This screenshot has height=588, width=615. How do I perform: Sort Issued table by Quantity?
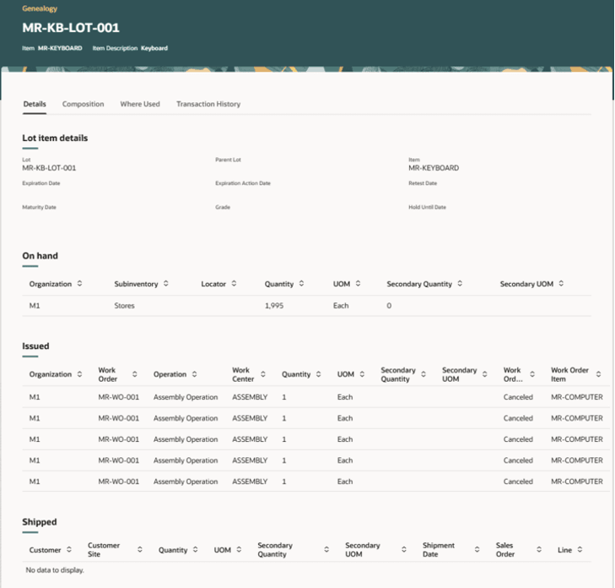point(319,374)
